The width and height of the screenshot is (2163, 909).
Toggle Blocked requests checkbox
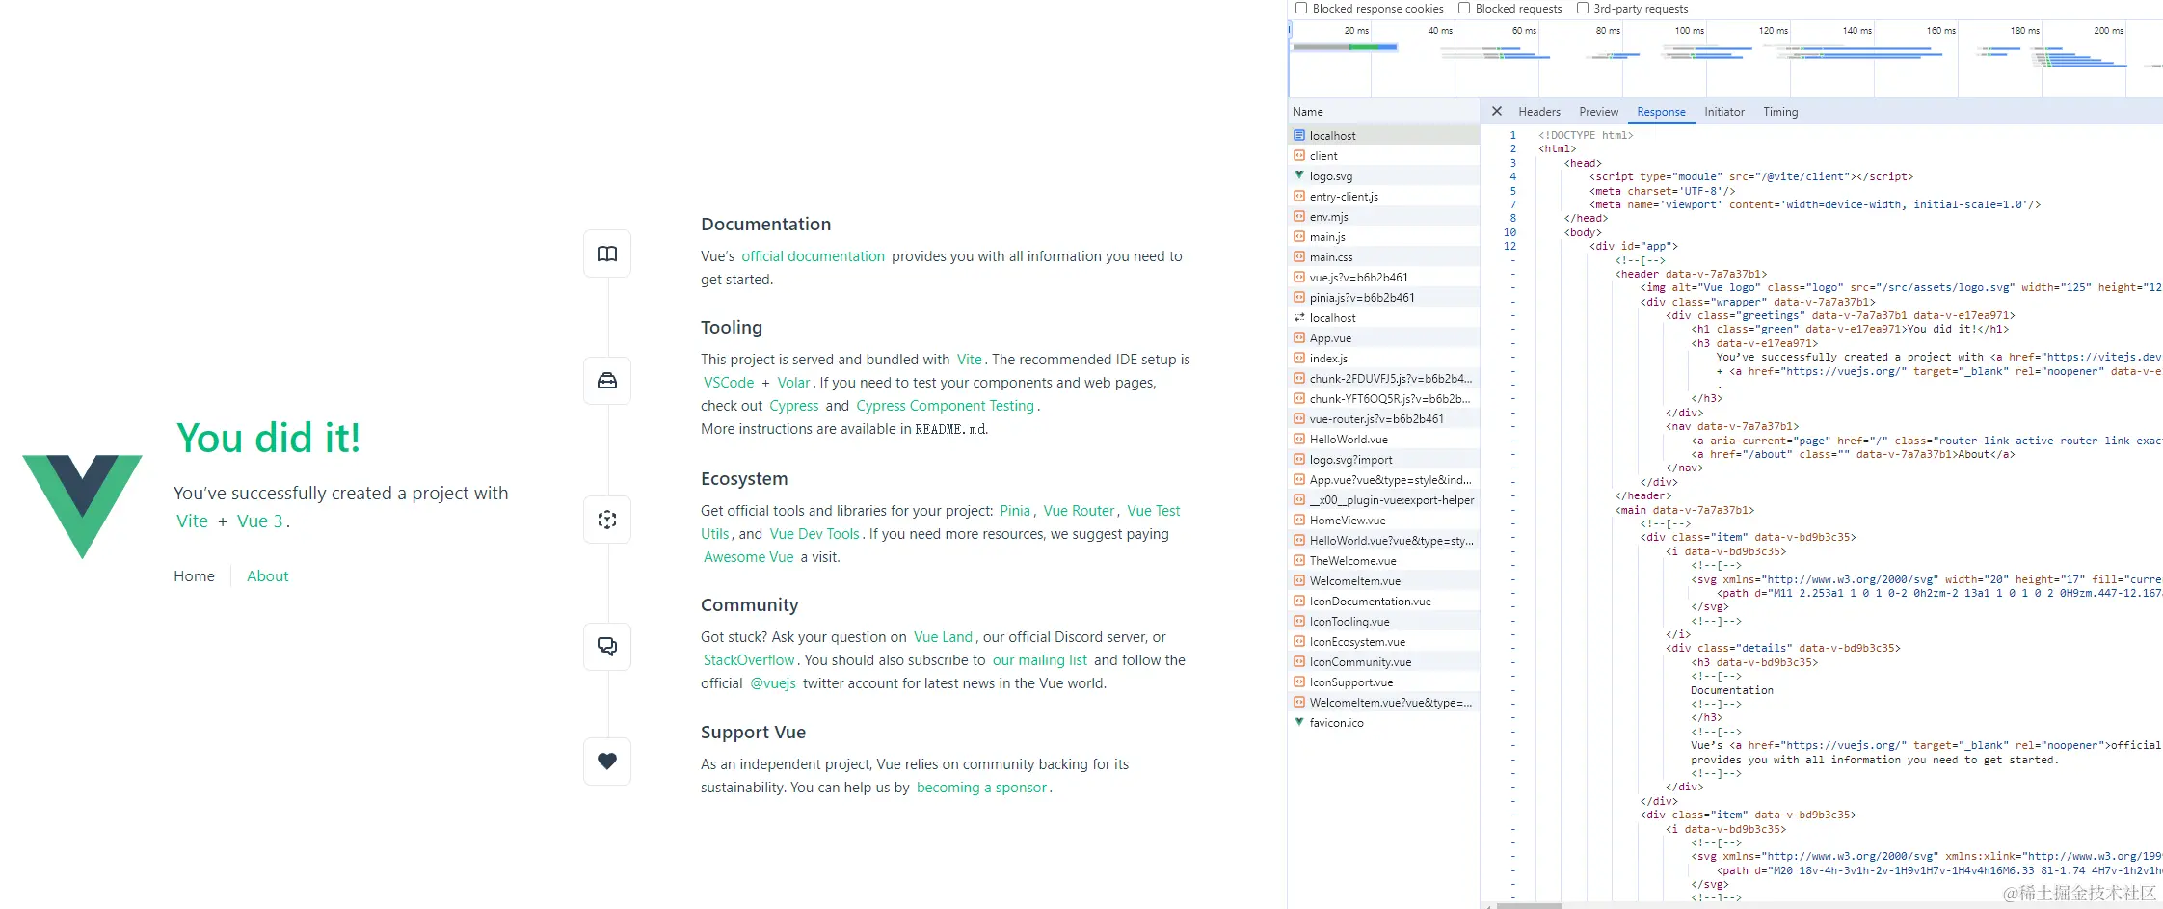coord(1464,8)
